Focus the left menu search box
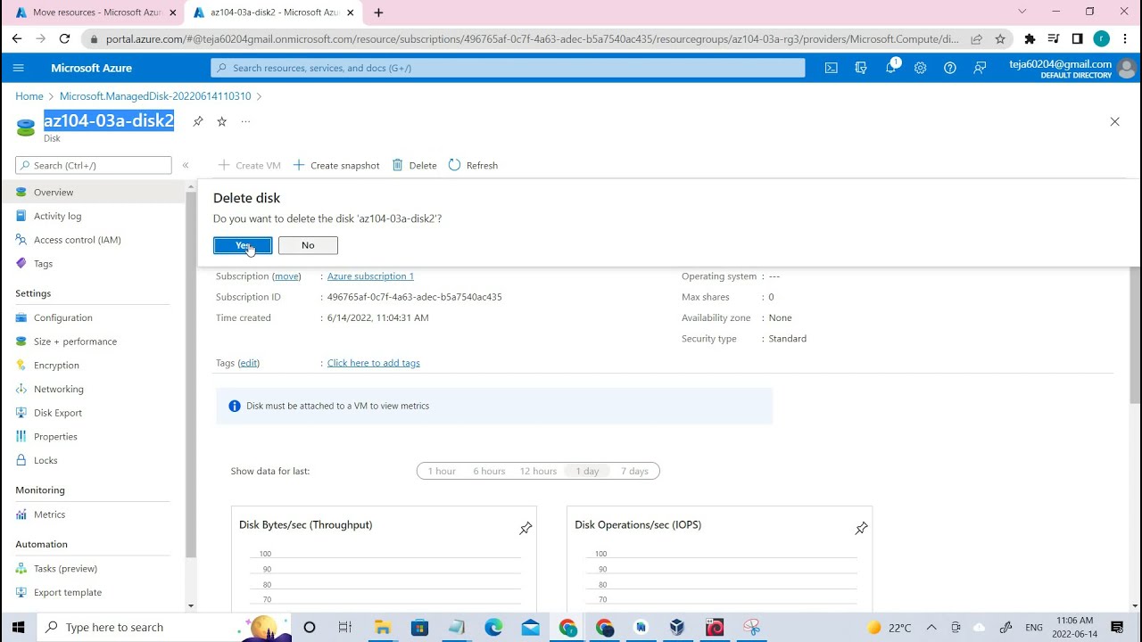Image resolution: width=1142 pixels, height=642 pixels. pos(94,165)
